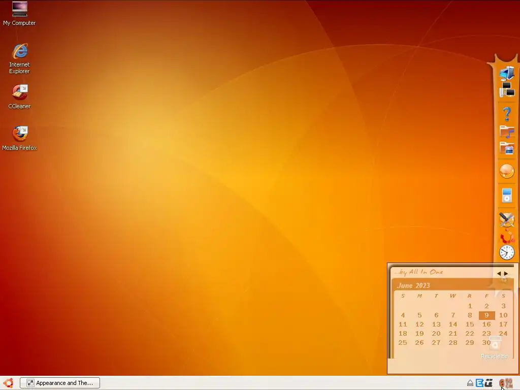Click the orange globe icon in the dock
520x390 pixels.
(507, 171)
